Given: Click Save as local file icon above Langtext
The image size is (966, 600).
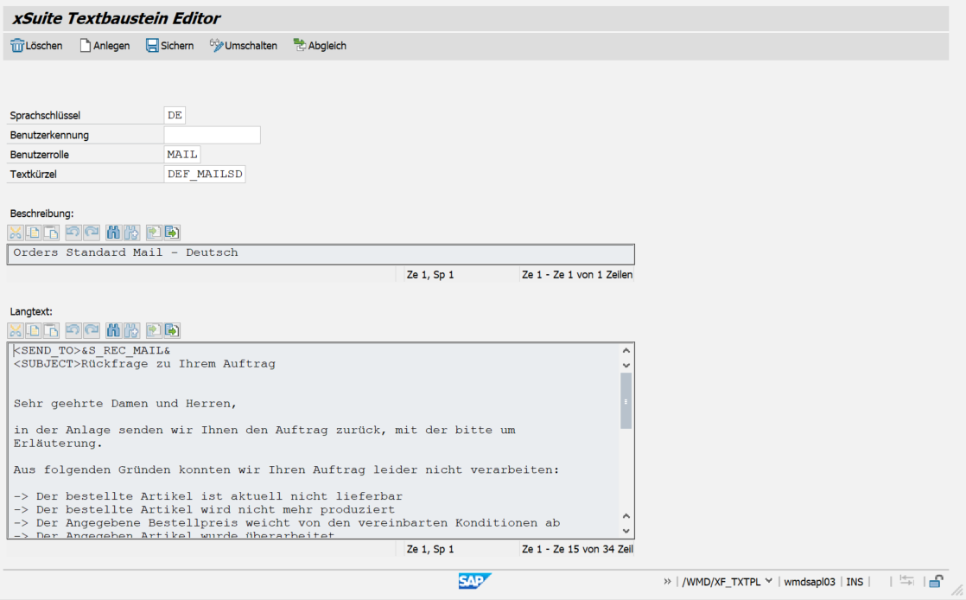Looking at the screenshot, I should (x=172, y=330).
